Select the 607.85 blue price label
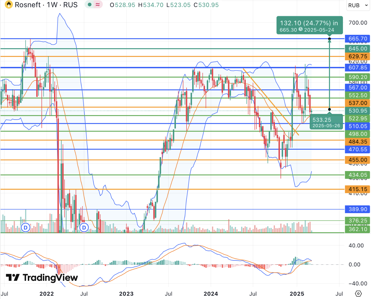 (358, 68)
